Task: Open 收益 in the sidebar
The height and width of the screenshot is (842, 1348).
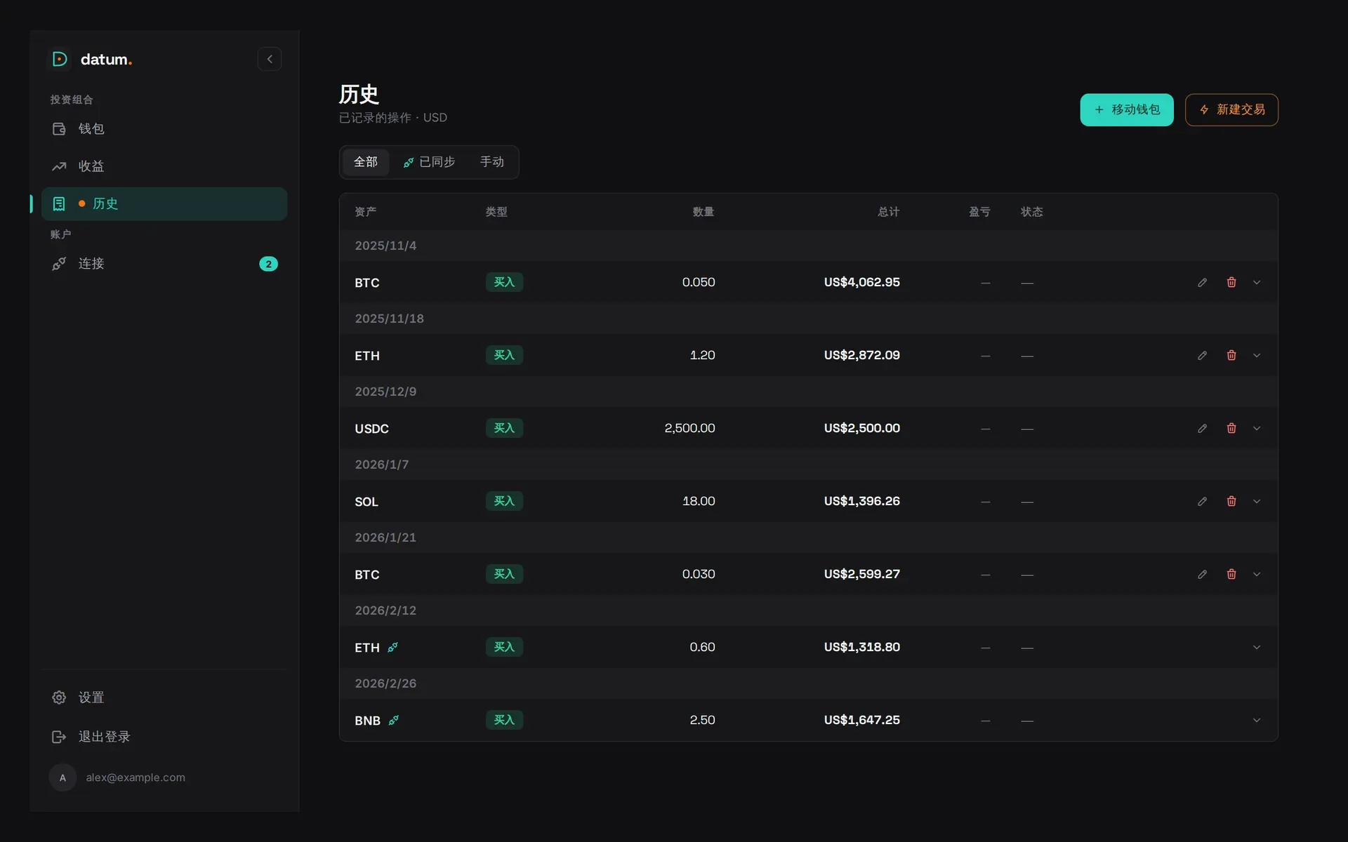Action: click(x=164, y=166)
